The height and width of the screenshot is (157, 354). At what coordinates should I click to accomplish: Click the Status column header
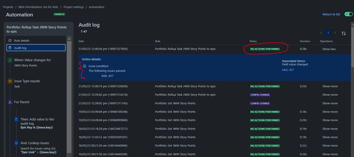(x=253, y=41)
